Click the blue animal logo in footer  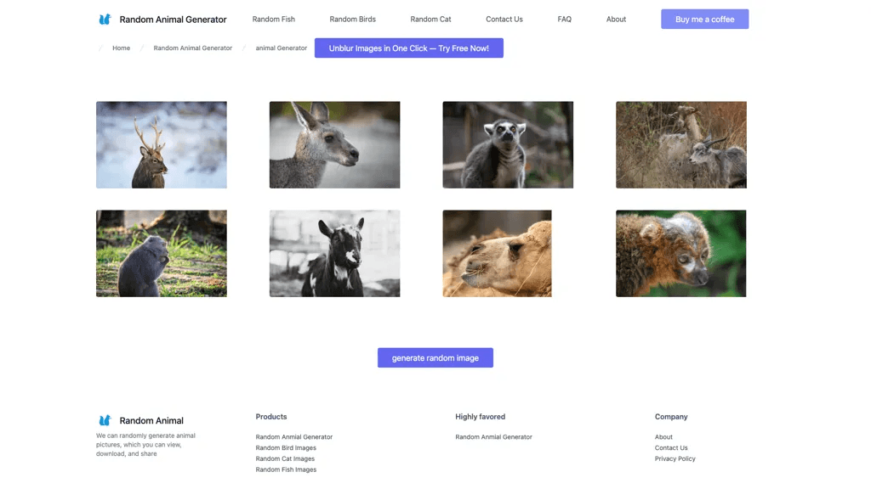point(105,420)
